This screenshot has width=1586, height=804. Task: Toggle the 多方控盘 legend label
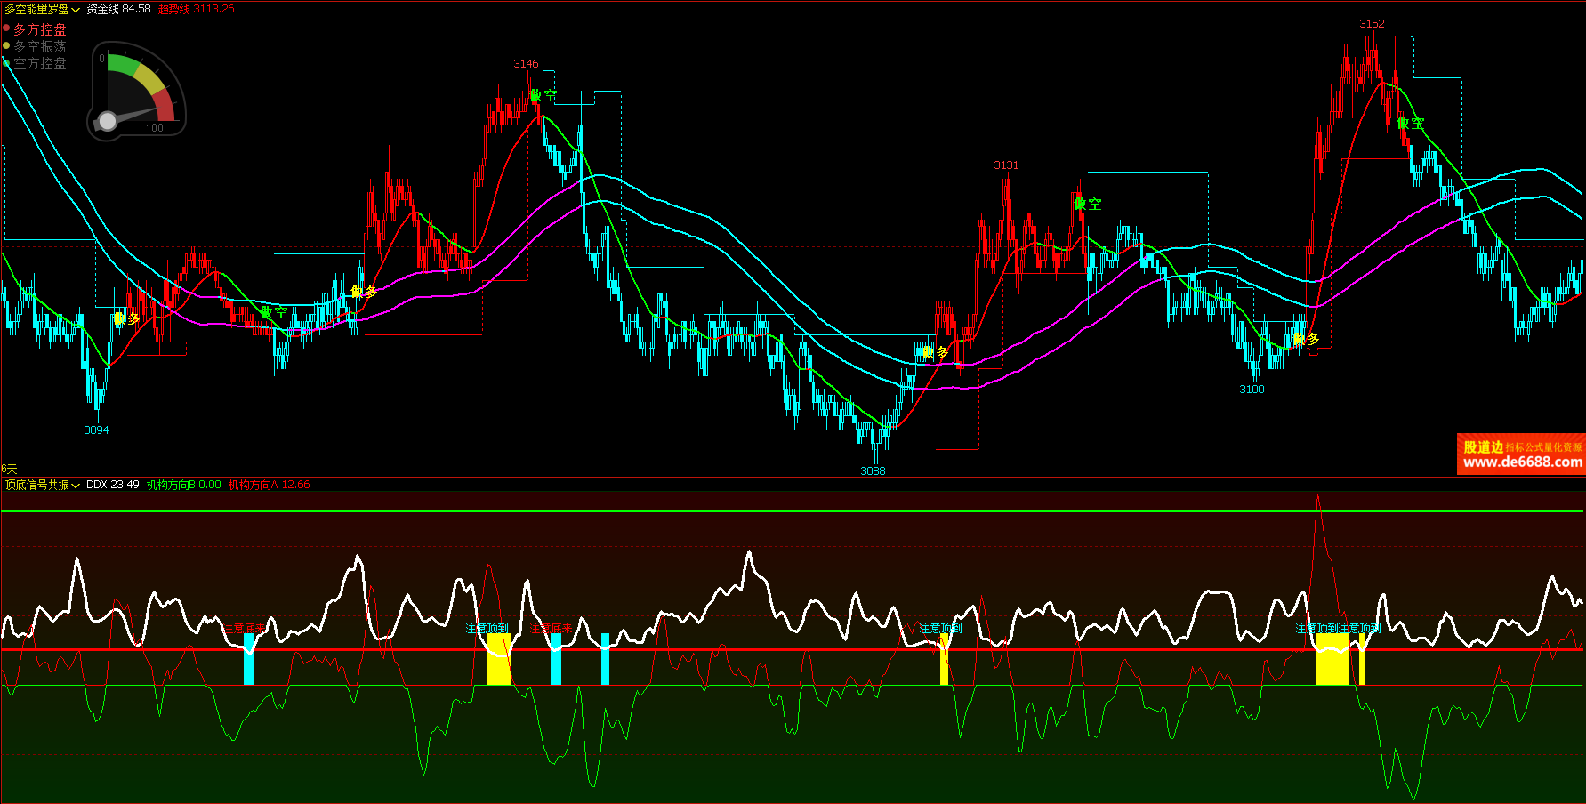[x=40, y=29]
